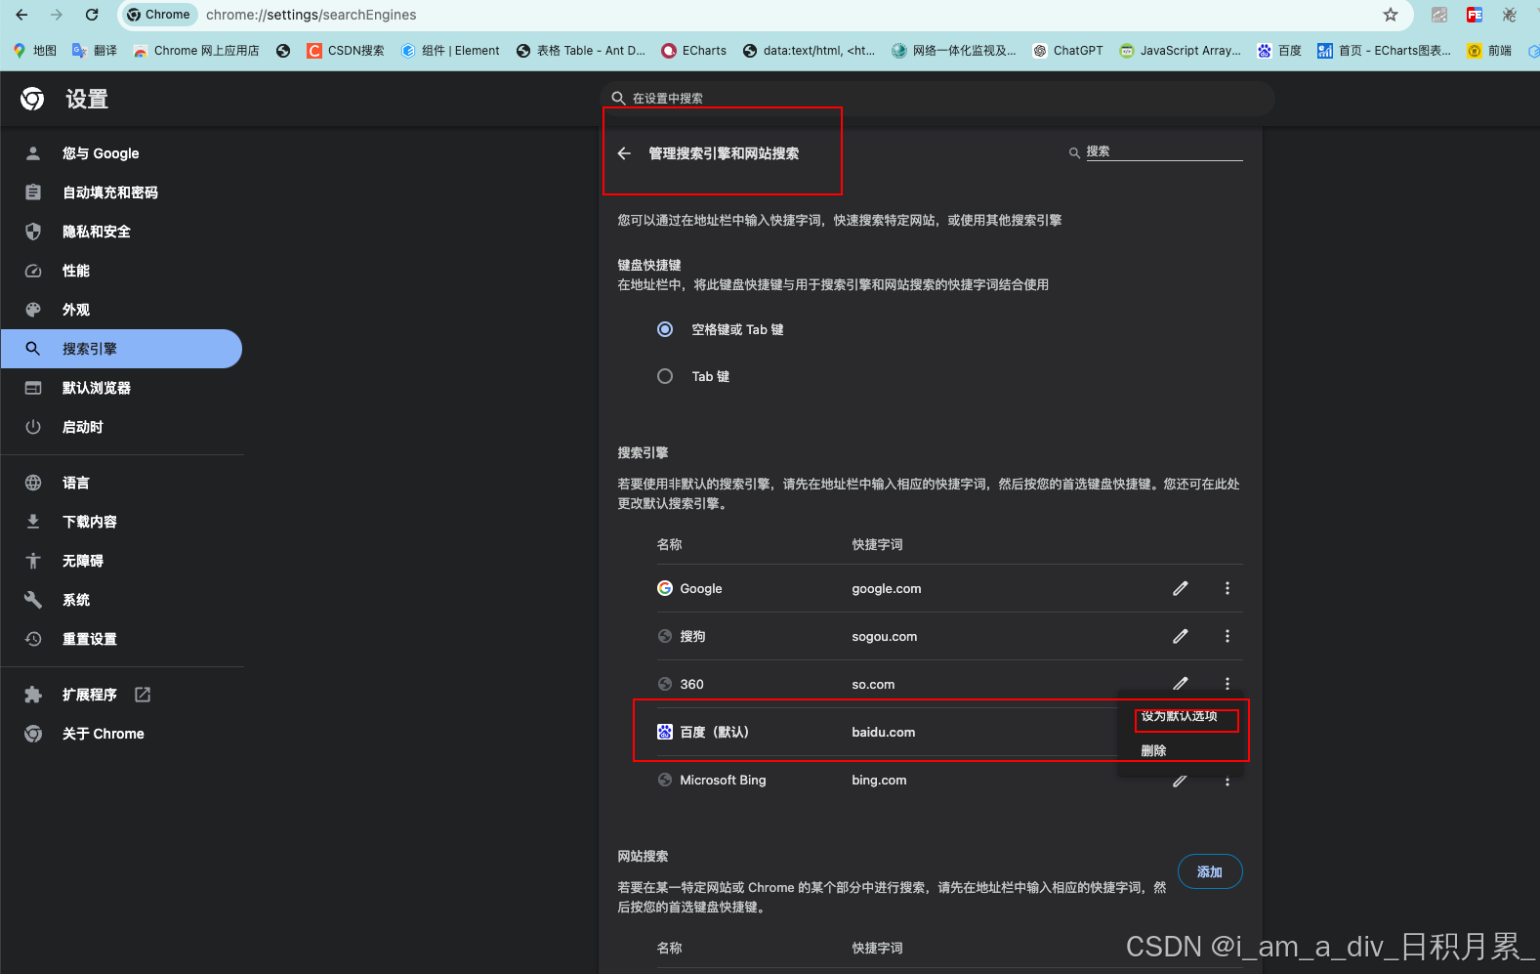The width and height of the screenshot is (1540, 974).
Task: Focus the 搜索 field for search engines
Action: pyautogui.click(x=1164, y=151)
